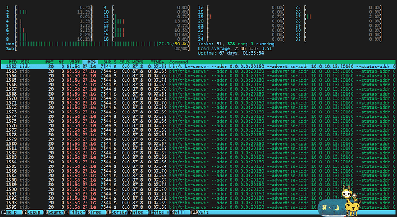
Task: Sort by the USER column header
Action: click(25, 62)
